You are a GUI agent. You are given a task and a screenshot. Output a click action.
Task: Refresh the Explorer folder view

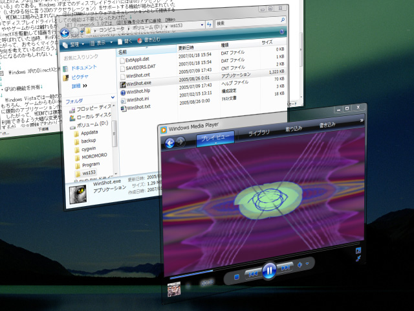[209, 25]
